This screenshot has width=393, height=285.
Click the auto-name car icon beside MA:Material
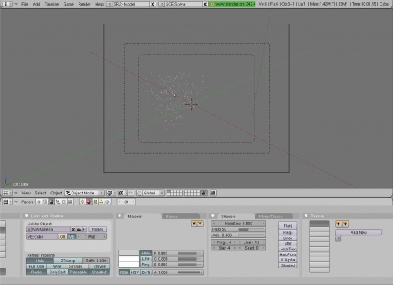79,229
